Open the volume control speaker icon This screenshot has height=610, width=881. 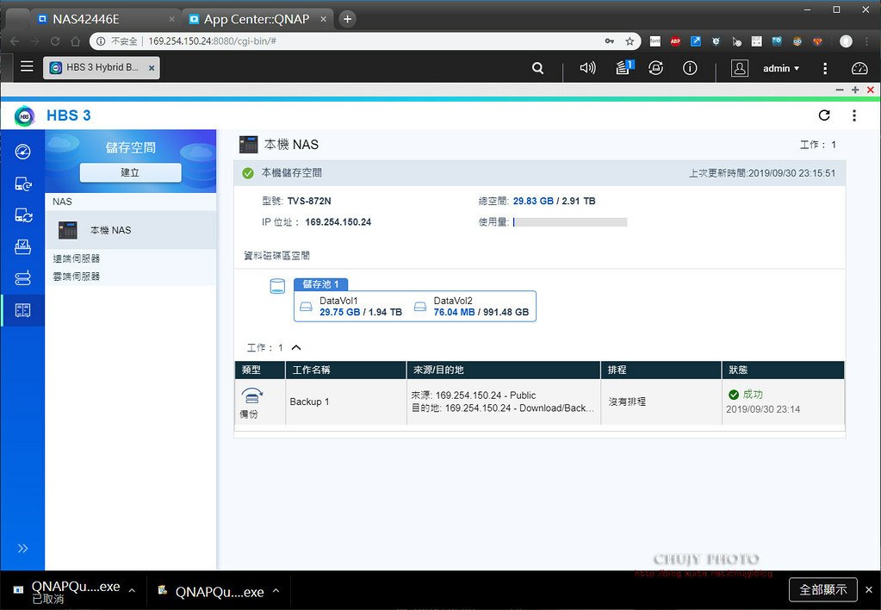click(x=587, y=68)
